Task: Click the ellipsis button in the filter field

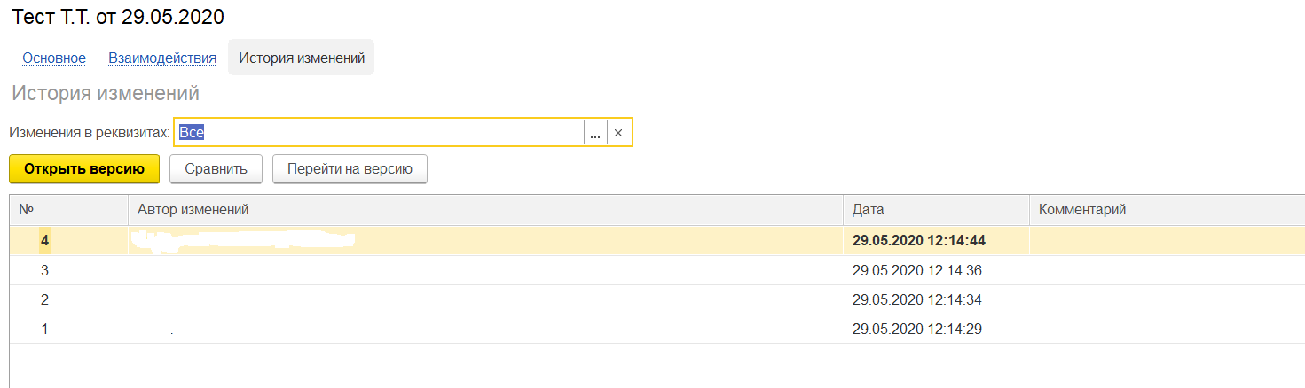Action: (595, 133)
